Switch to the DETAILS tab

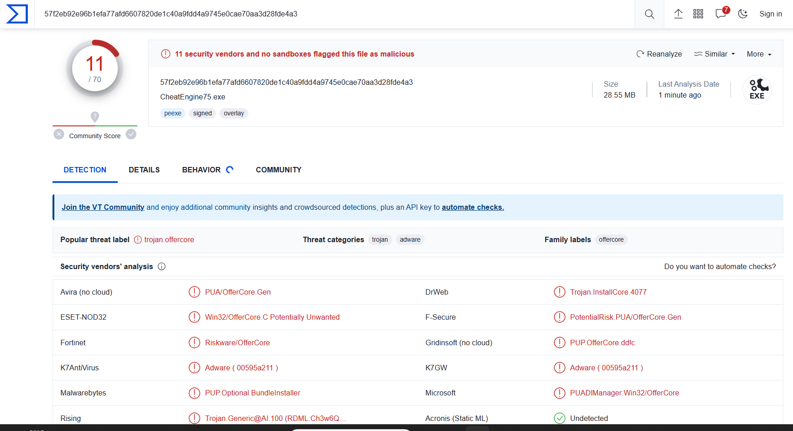144,170
